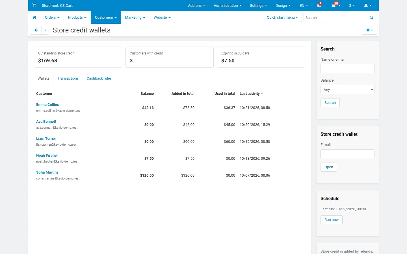Click the Outstanding store credit $169.63 value
407x254 pixels.
click(x=48, y=61)
